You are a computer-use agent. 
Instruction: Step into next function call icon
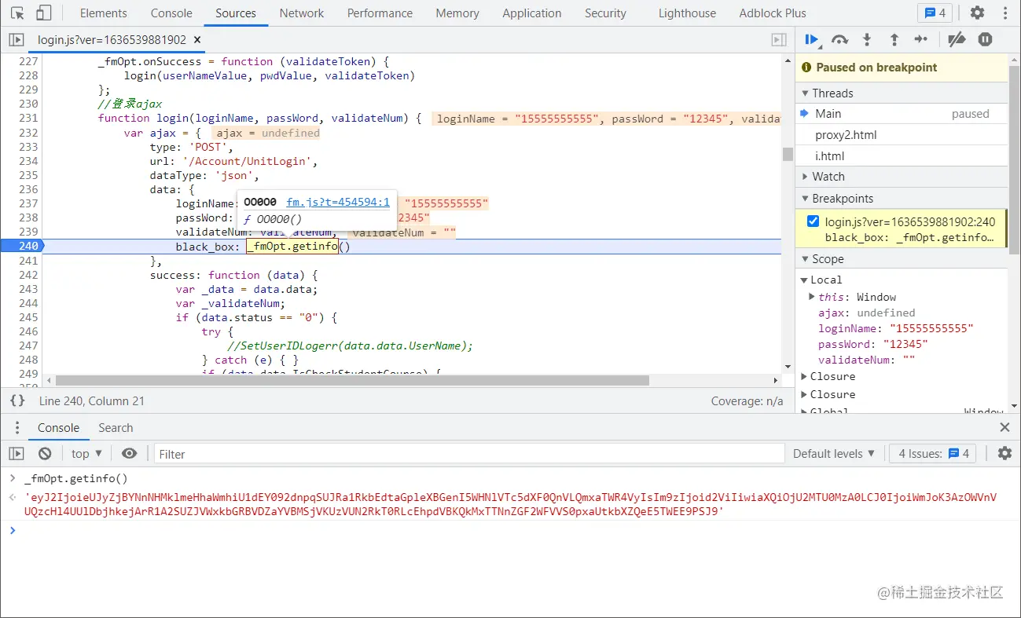click(x=867, y=39)
